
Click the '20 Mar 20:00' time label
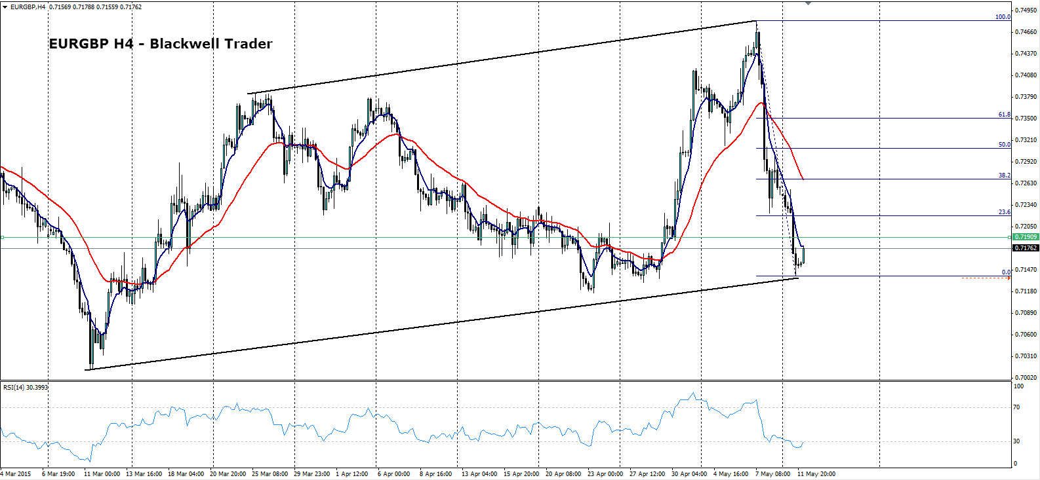click(x=228, y=473)
